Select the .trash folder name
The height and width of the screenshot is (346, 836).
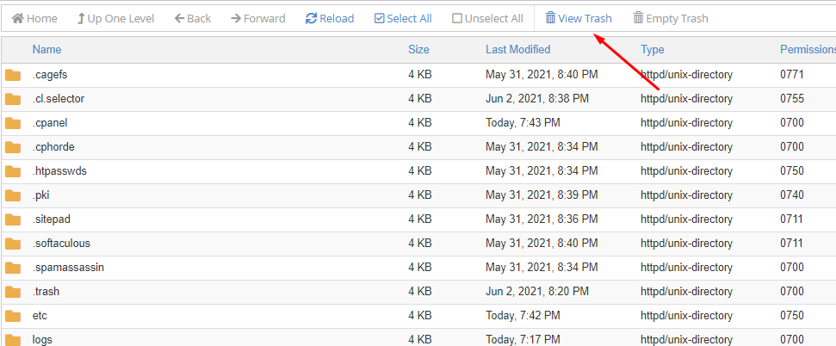click(x=46, y=292)
